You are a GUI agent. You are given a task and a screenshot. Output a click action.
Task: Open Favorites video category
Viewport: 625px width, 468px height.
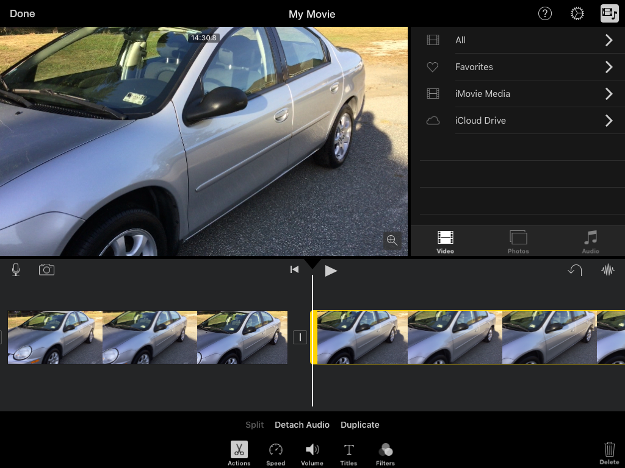tap(518, 67)
